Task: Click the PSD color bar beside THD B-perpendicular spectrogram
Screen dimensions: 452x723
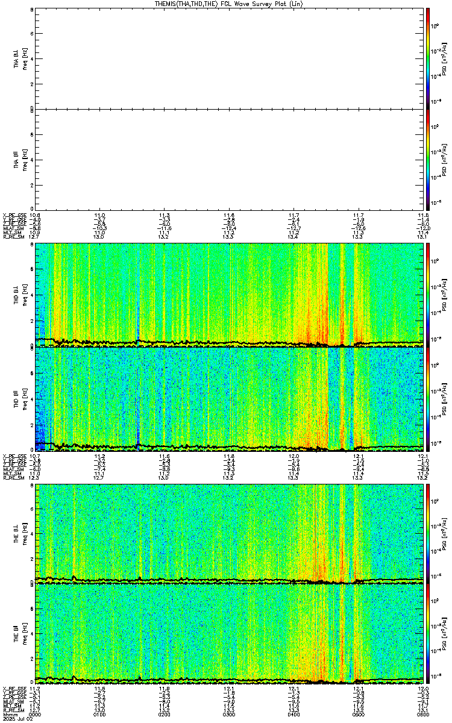Action: (427, 294)
